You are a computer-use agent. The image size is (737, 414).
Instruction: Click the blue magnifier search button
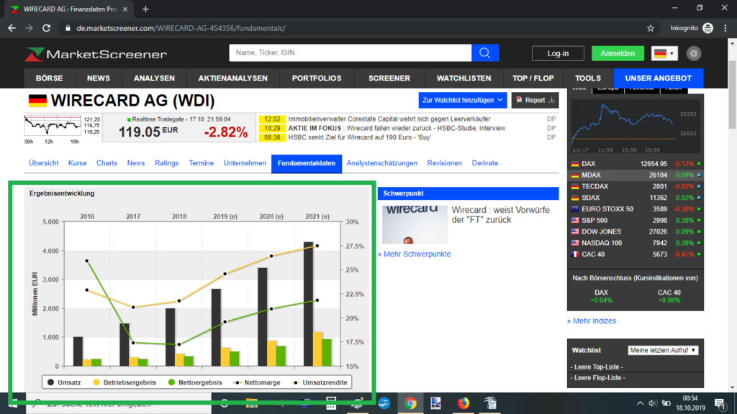pyautogui.click(x=485, y=53)
